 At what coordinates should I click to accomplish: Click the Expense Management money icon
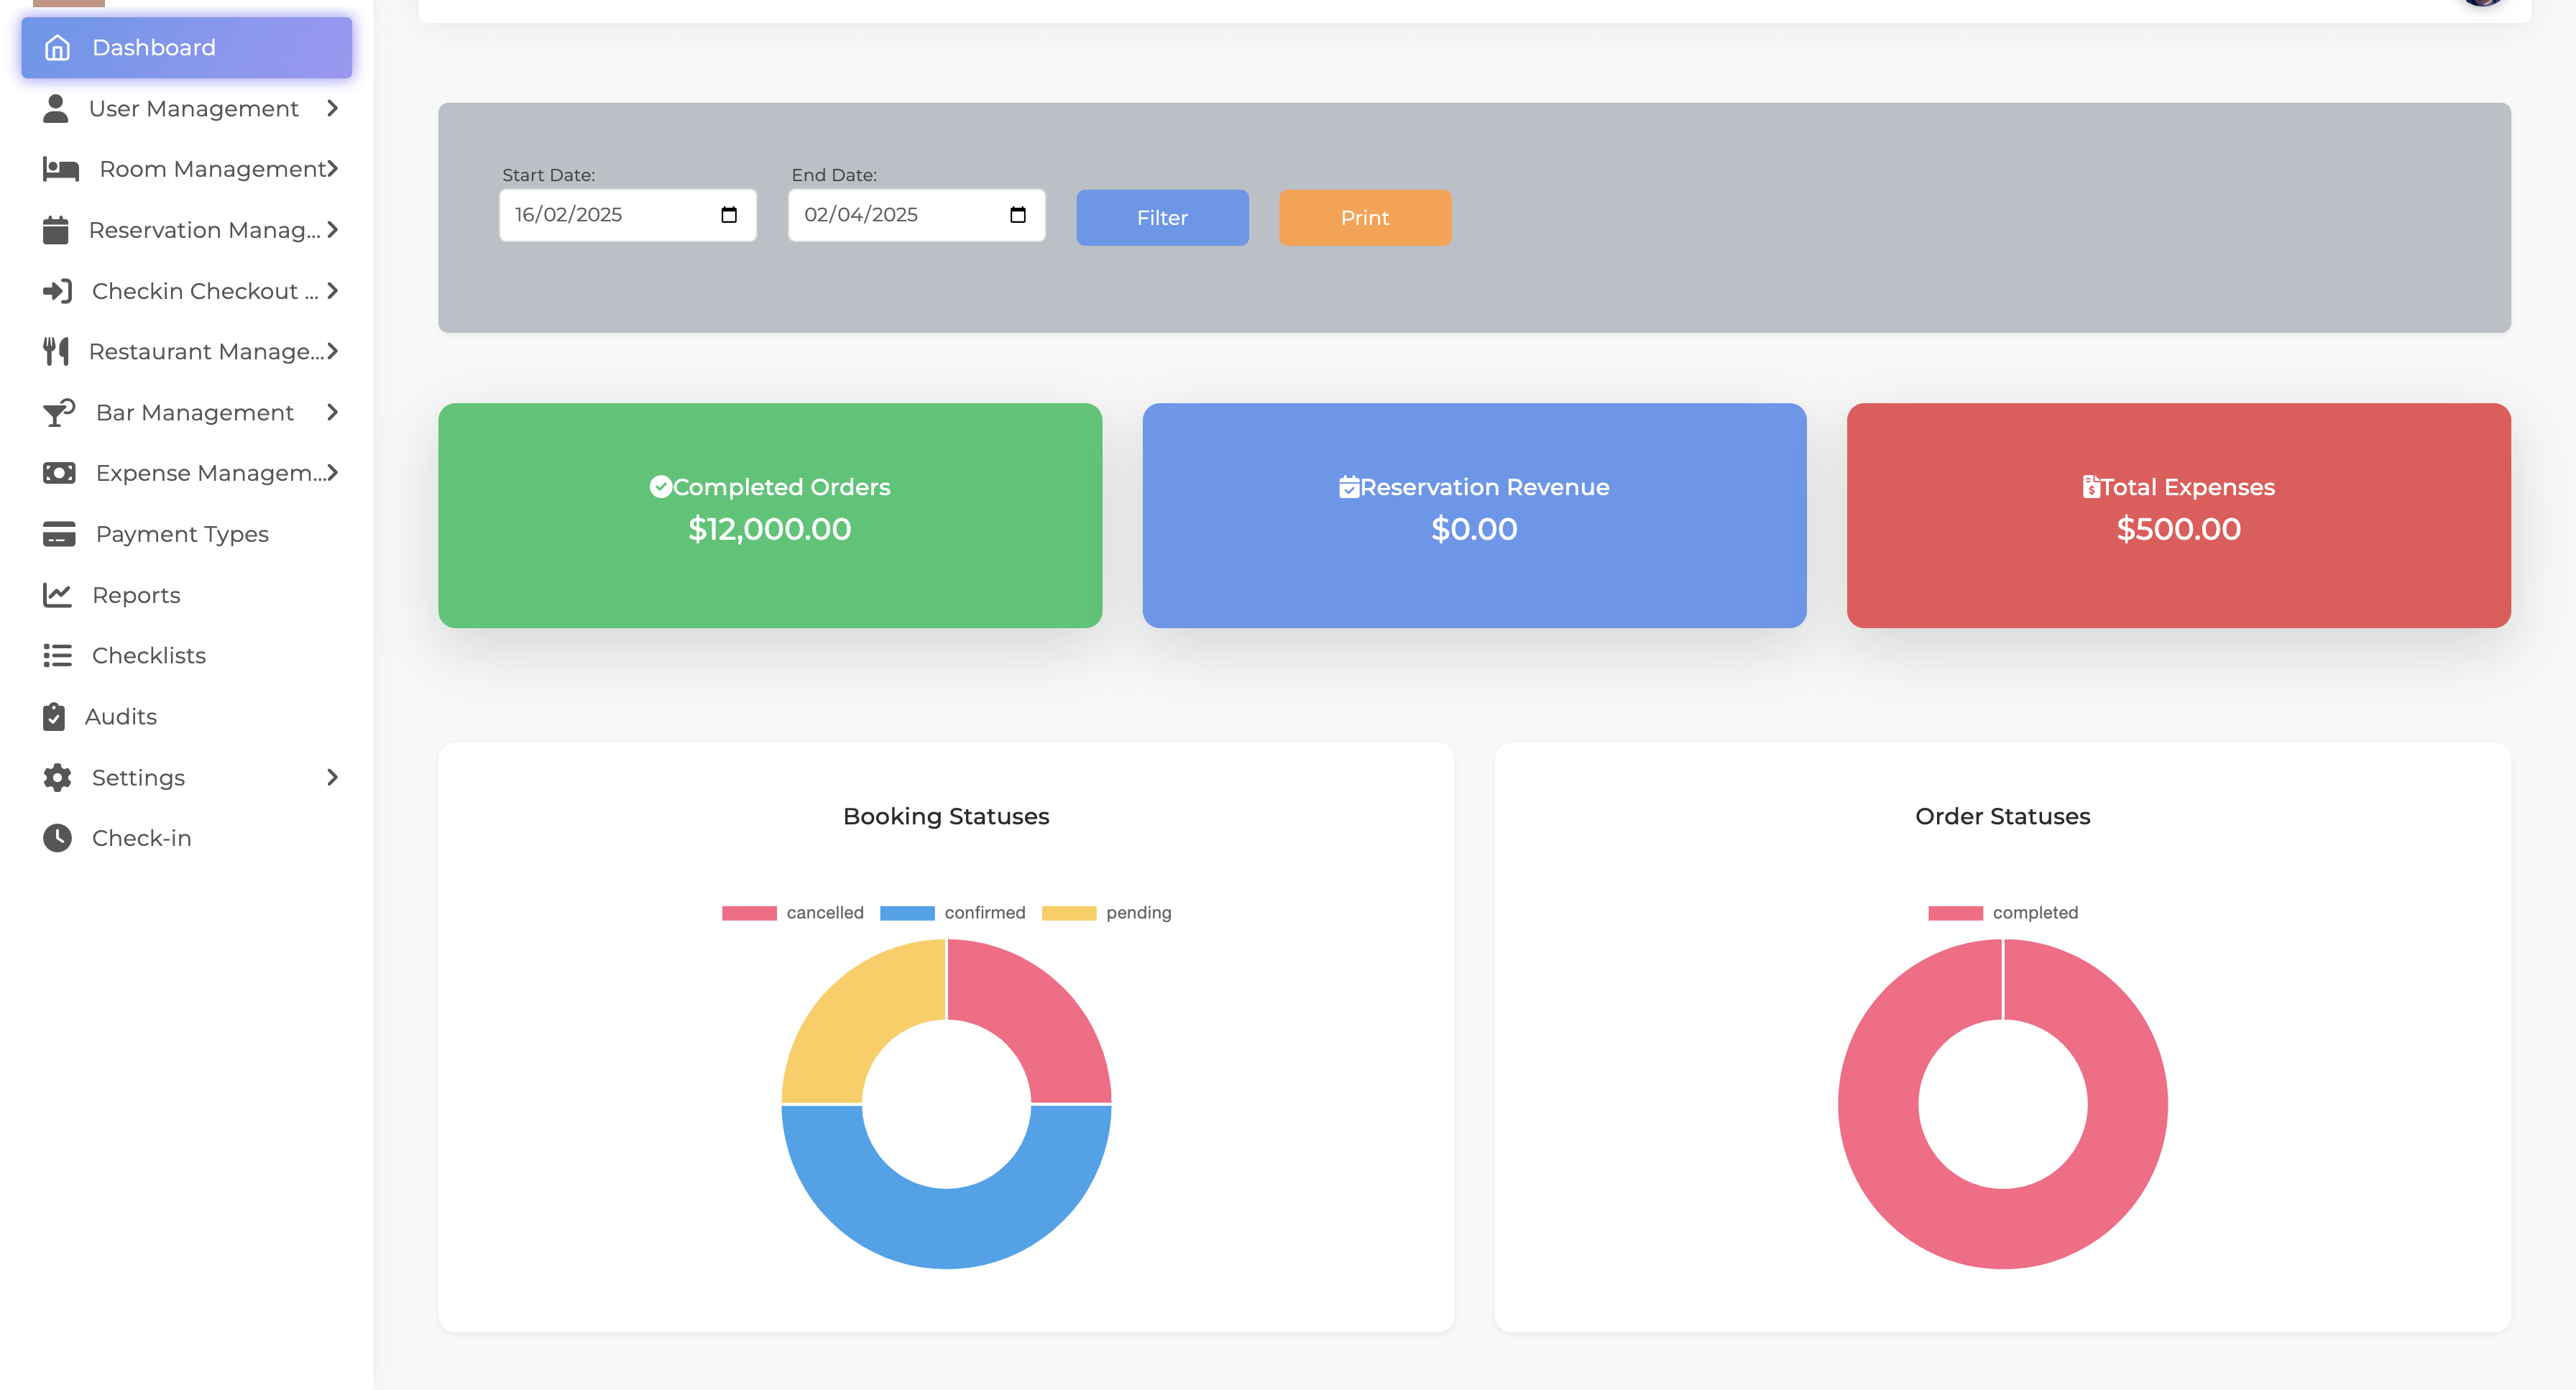coord(57,473)
